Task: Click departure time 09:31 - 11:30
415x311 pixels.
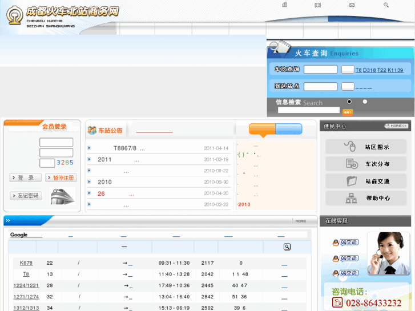Action: click(x=174, y=263)
